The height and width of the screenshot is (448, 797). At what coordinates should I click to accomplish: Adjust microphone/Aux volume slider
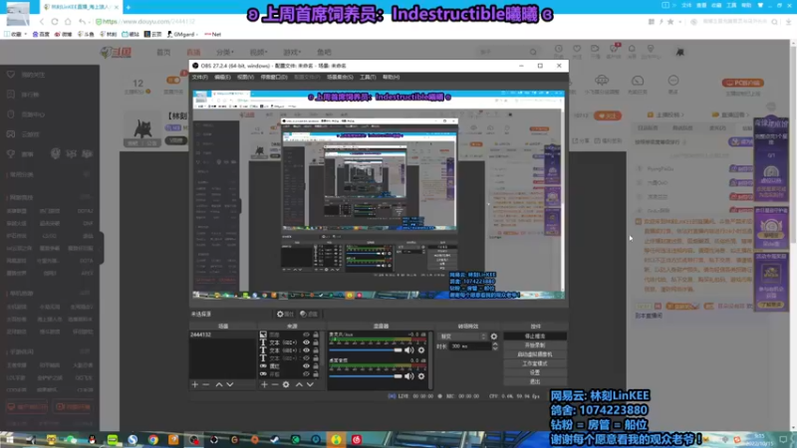click(366, 350)
